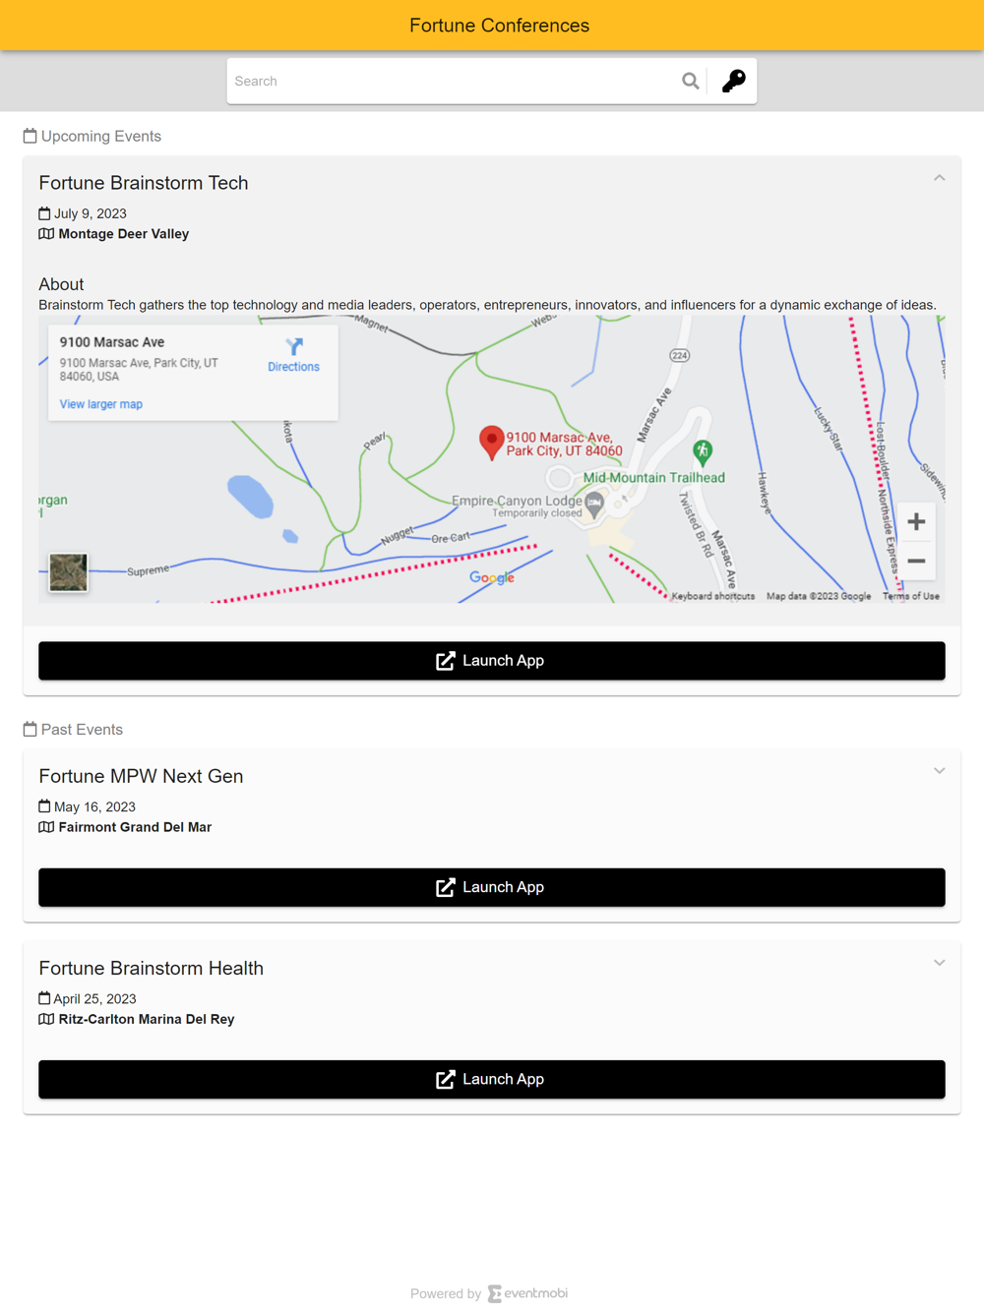This screenshot has height=1312, width=984.
Task: Click the Ritz-Carlton Marina Del Rey venue
Action: coord(147,1019)
